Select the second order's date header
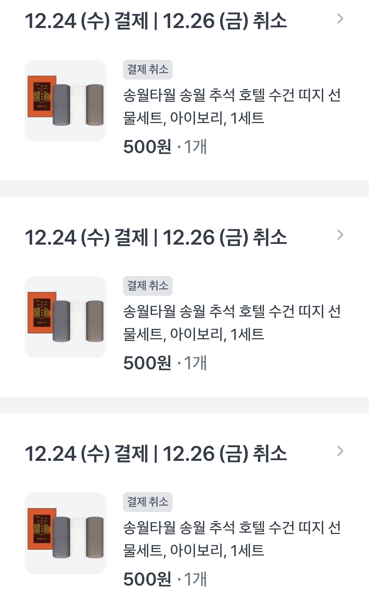369x605 pixels. click(x=155, y=237)
